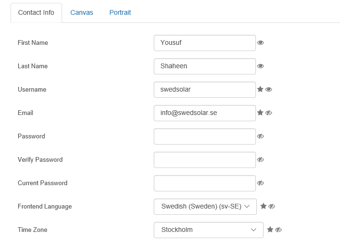Open the Frontend Language dropdown

click(x=205, y=207)
